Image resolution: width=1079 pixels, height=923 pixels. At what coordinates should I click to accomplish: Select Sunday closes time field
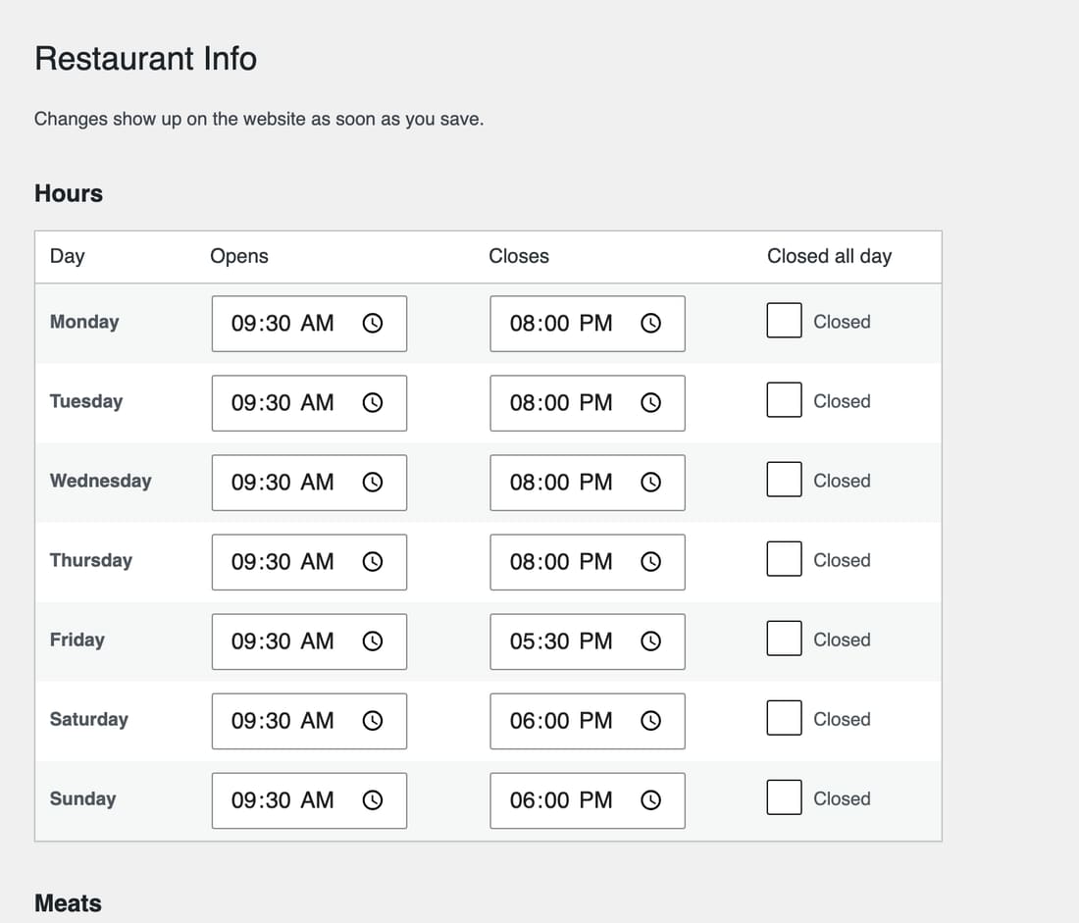click(587, 800)
